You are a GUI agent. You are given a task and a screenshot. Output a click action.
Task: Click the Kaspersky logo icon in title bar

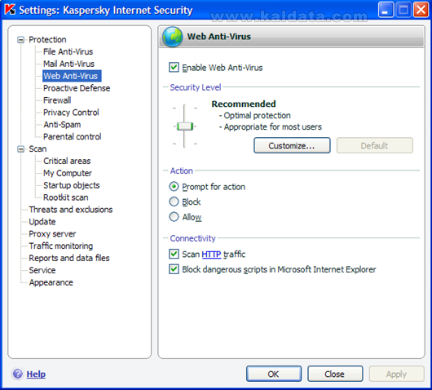pos(10,9)
